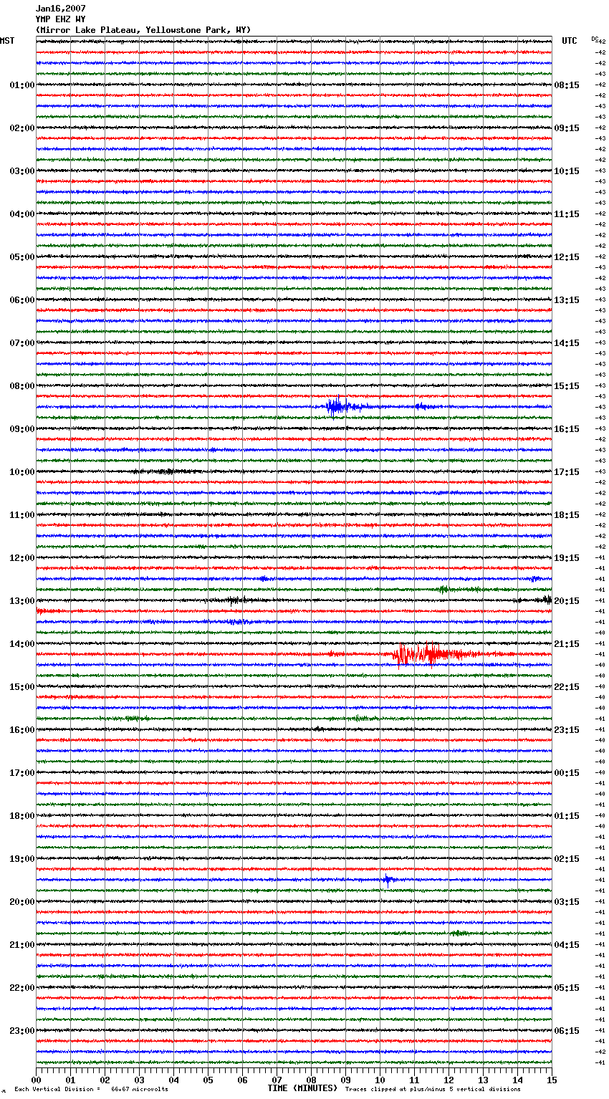Select the 19:00 MST row label
This screenshot has width=609, height=1099.
tap(22, 859)
